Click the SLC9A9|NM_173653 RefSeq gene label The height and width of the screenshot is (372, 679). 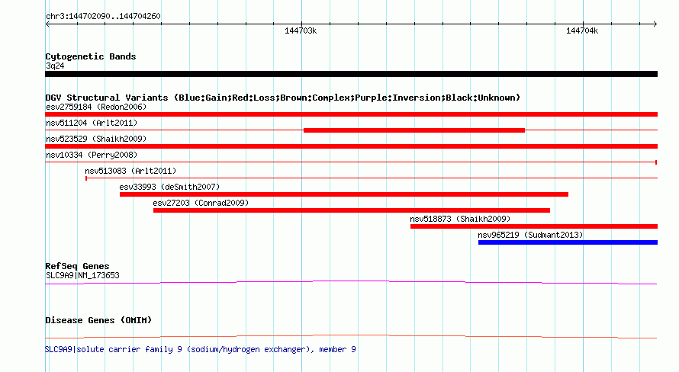[82, 275]
